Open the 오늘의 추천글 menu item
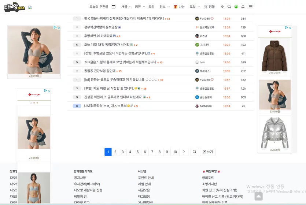Image resolution: width=306 pixels, height=205 pixels. pos(99,7)
